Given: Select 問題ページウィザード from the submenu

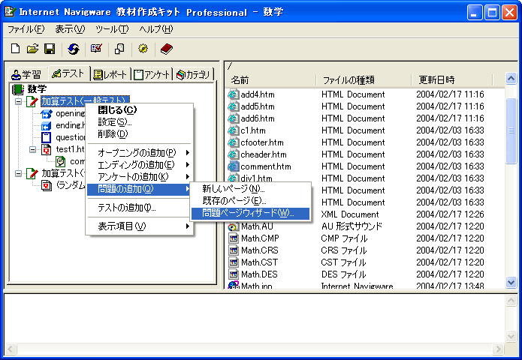Looking at the screenshot, I should point(248,214).
